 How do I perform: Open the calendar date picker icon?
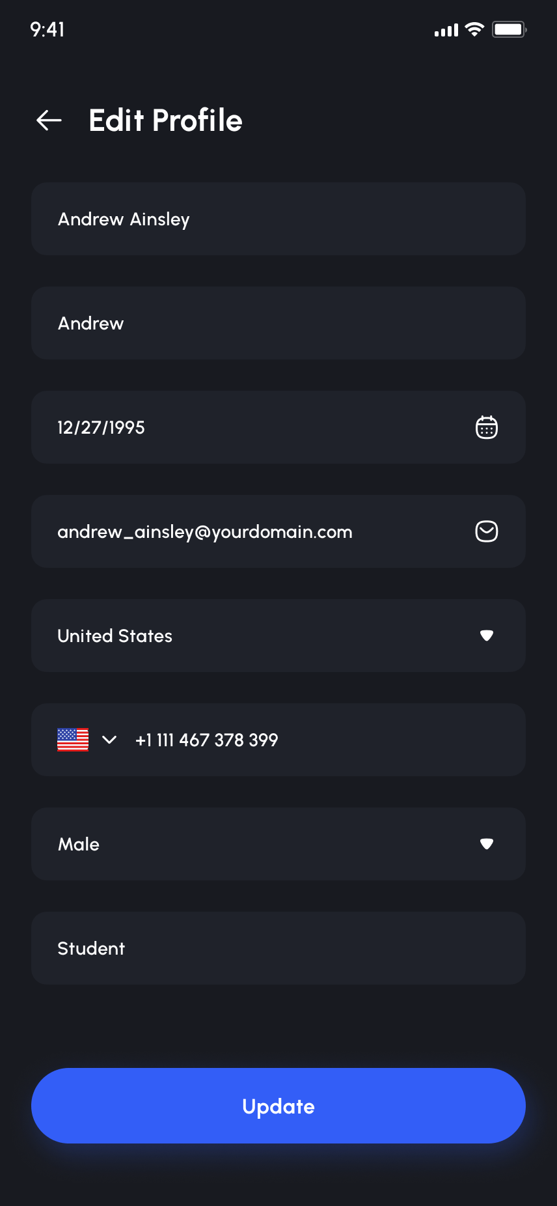pos(486,427)
